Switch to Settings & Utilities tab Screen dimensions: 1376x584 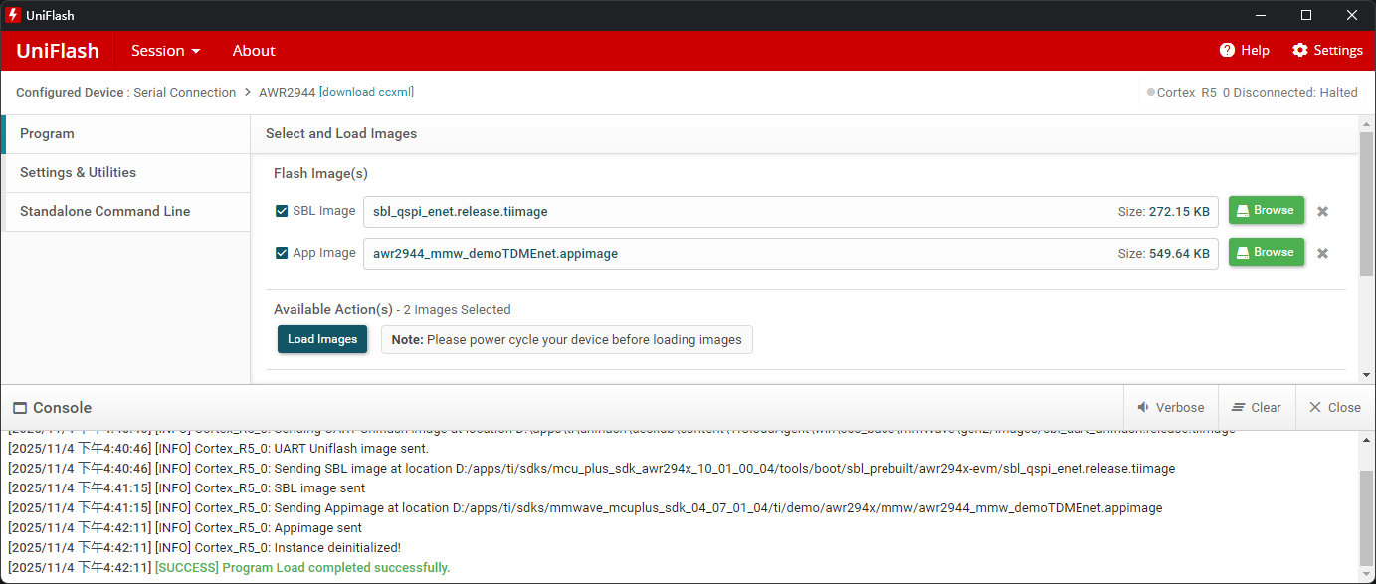point(78,172)
